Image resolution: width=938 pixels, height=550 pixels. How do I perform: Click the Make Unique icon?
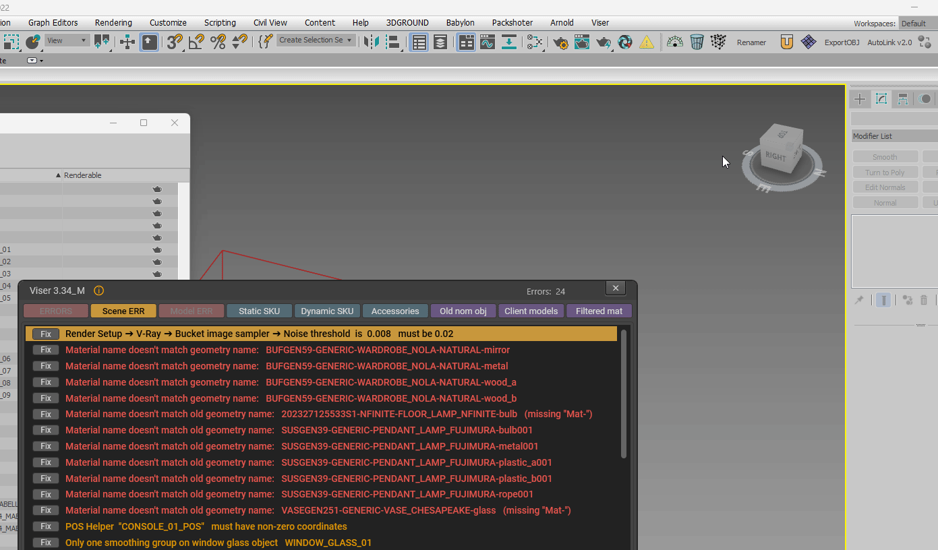coord(907,300)
